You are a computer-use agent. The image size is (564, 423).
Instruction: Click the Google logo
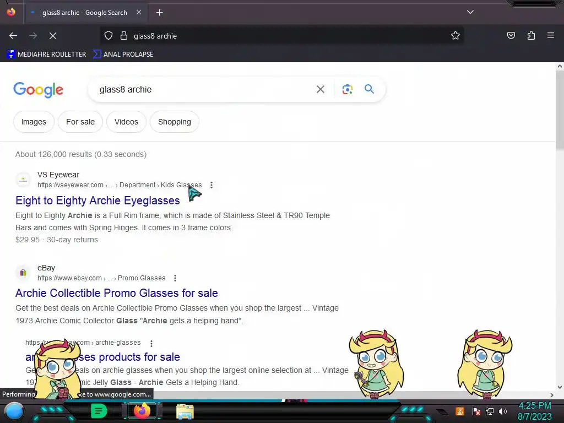pos(38,90)
